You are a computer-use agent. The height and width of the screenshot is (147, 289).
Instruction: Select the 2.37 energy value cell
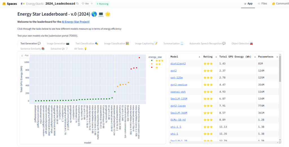pyautogui.click(x=237, y=71)
